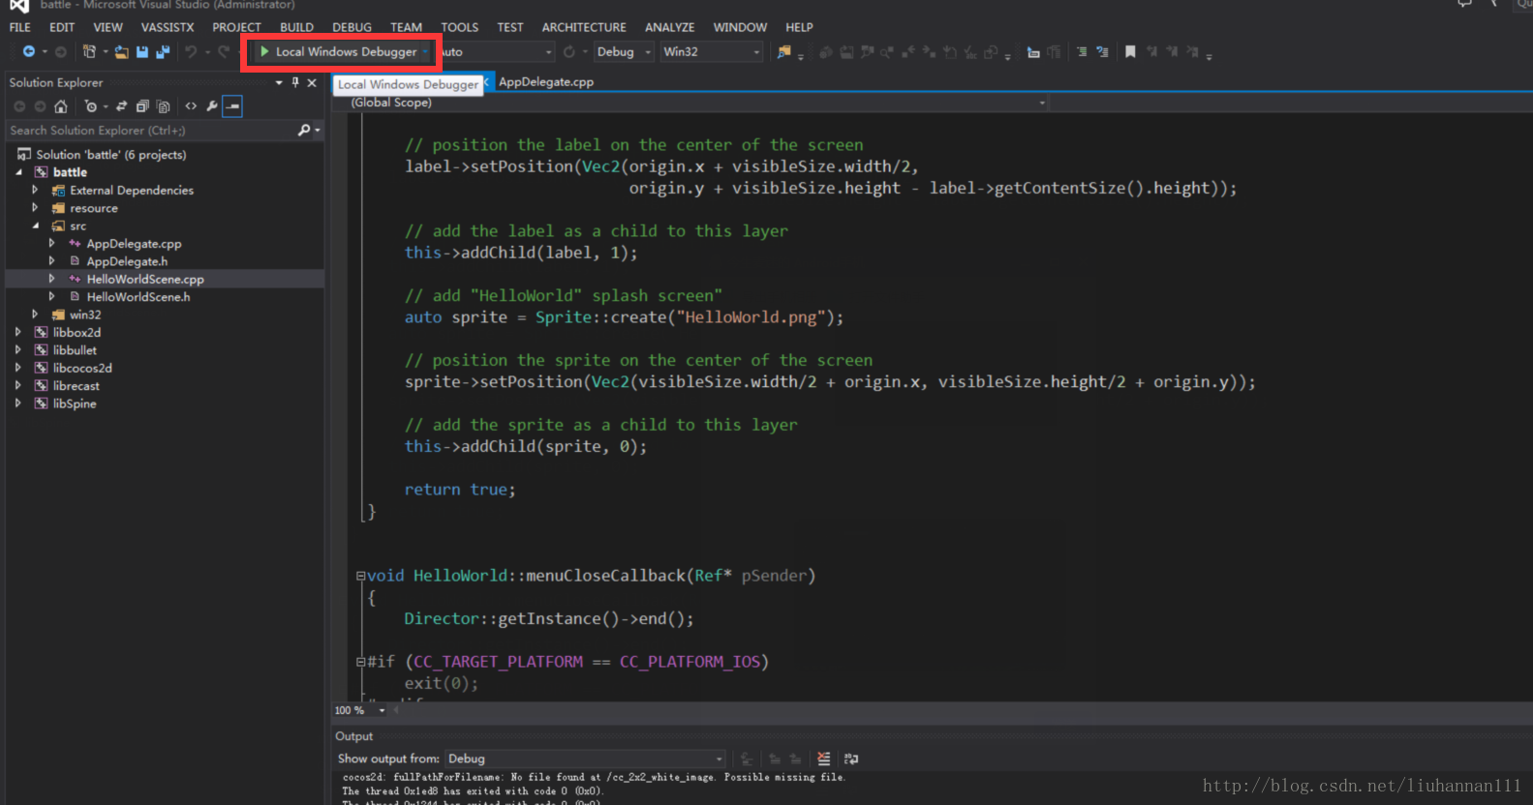Screen dimensions: 1533x805
Task: Click the Save All icon
Action: pyautogui.click(x=163, y=51)
